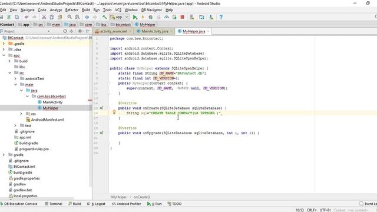Click the Undo arrow icon

(27, 17)
